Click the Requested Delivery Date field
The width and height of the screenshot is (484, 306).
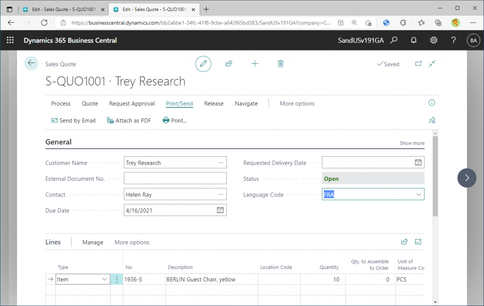coord(373,162)
